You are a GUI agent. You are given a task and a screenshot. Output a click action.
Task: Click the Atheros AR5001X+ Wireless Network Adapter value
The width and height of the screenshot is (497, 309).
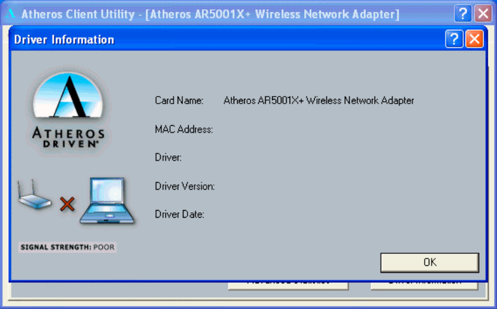pos(319,101)
